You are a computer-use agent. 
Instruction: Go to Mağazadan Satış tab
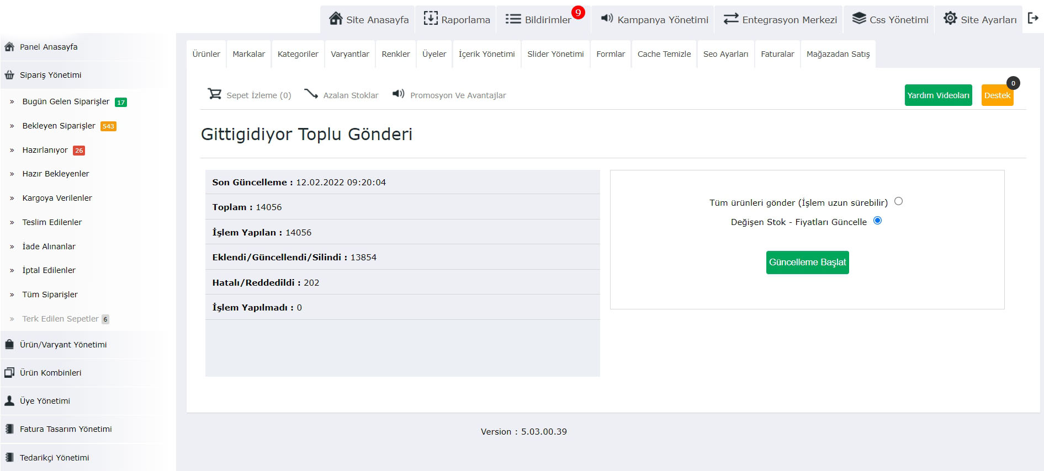838,54
